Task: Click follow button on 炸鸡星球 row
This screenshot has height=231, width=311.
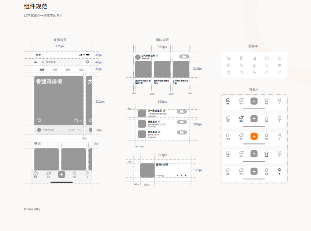Action: [x=182, y=132]
